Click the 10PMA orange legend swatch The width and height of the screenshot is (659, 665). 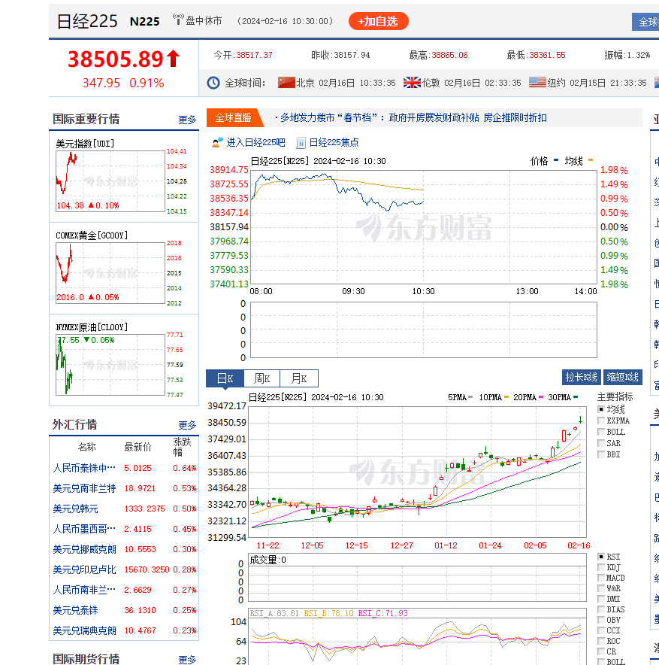[x=506, y=397]
